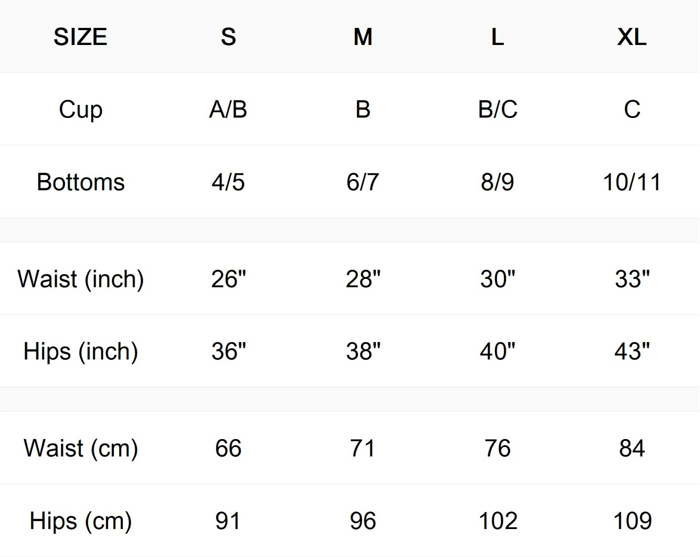Select the Hips (cm) row label

[x=80, y=521]
